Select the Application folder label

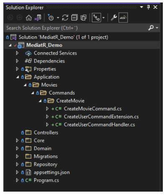pyautogui.click(x=46, y=77)
